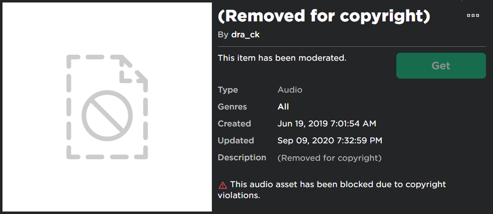493x214 pixels.
Task: Click the moderated file placeholder icon
Action: [107, 107]
